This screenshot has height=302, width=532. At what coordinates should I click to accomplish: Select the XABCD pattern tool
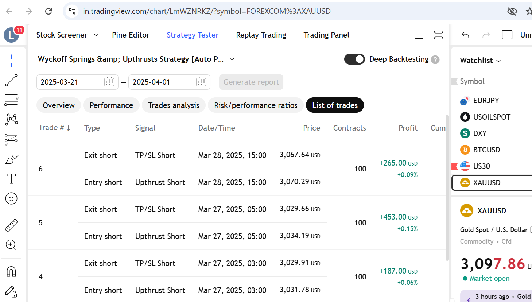(x=11, y=119)
